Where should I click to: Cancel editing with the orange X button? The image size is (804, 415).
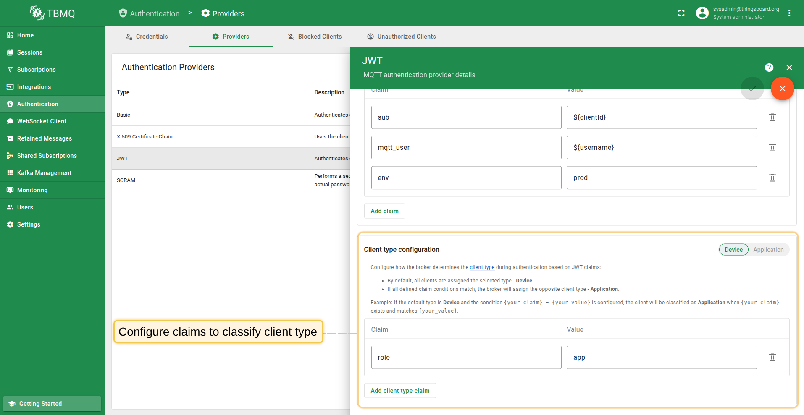[782, 89]
